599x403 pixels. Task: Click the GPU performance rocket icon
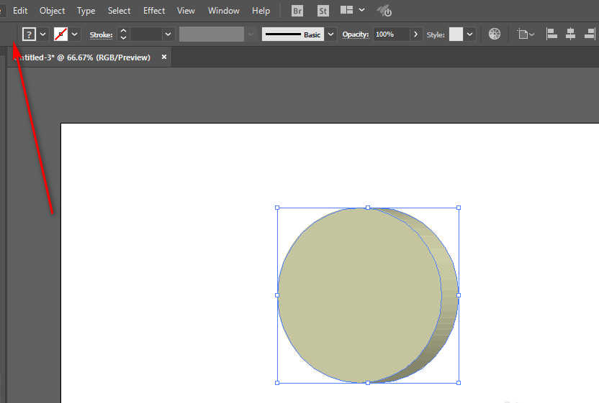pos(384,11)
